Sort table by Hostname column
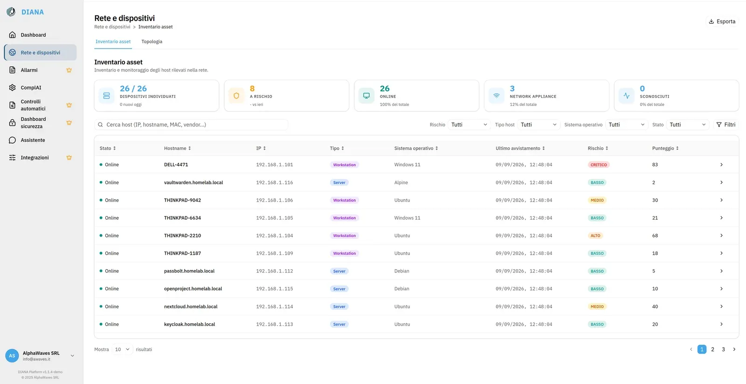The width and height of the screenshot is (746, 384). pos(178,148)
